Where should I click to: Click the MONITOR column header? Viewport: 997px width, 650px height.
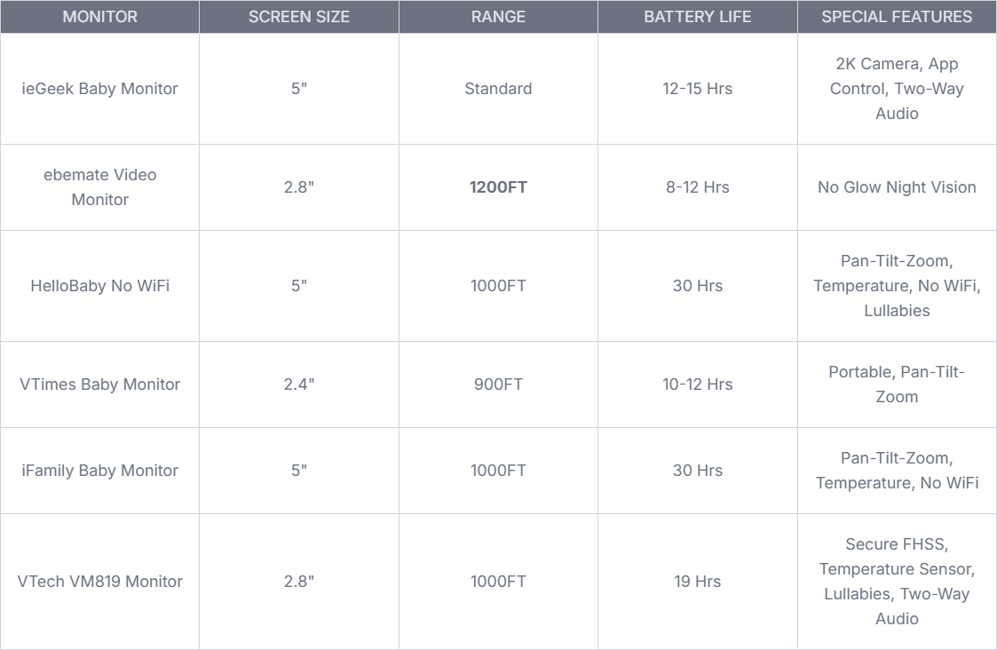tap(99, 17)
